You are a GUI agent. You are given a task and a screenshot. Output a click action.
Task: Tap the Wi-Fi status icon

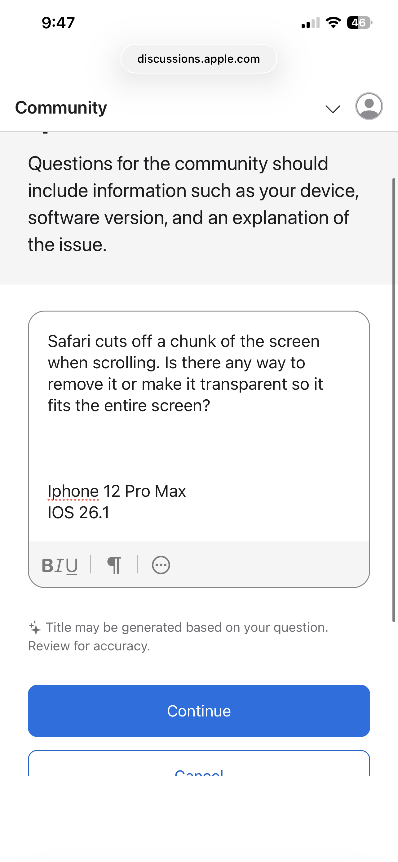pos(333,23)
